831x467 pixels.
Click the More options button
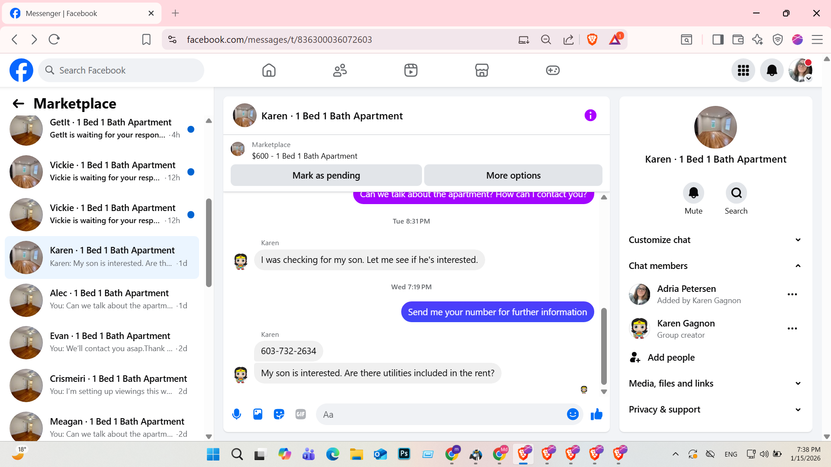point(513,175)
